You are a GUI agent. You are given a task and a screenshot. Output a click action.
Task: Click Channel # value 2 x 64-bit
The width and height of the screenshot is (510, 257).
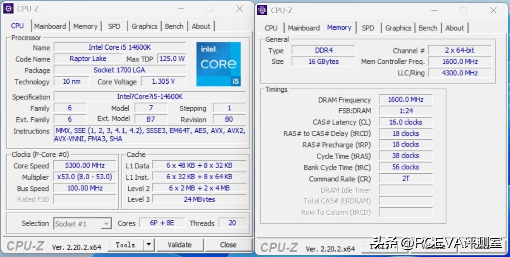click(x=460, y=50)
